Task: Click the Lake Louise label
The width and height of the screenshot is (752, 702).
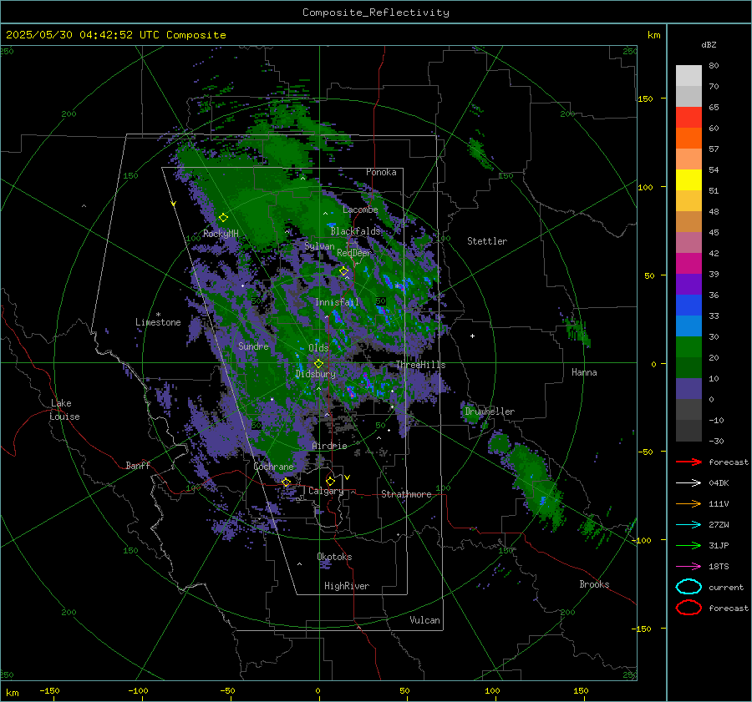Action: click(64, 410)
